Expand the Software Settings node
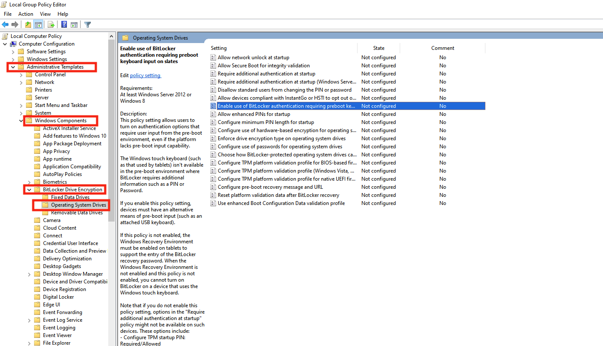 (13, 52)
